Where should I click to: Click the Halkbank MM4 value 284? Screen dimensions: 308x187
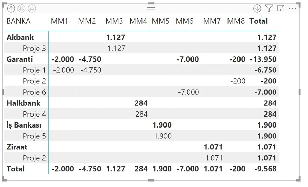[x=141, y=103]
